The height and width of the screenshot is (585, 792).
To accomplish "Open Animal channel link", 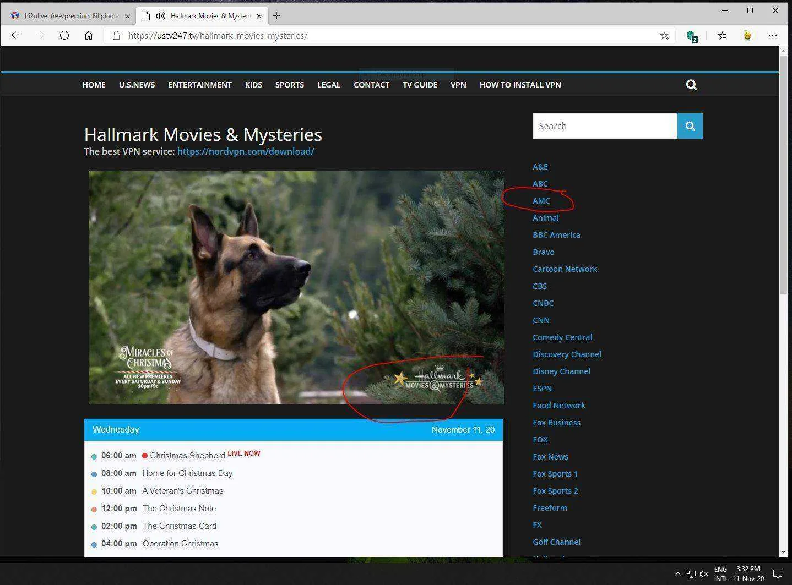I will click(x=545, y=218).
